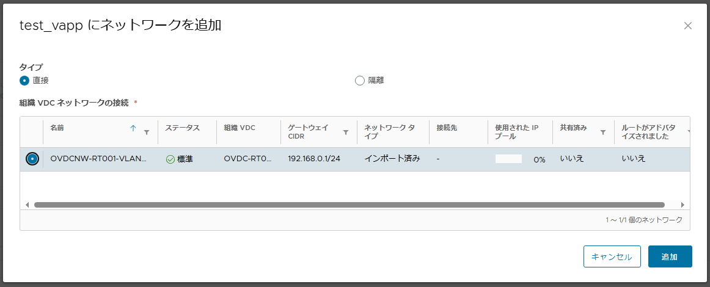Viewport: 710px width, 287px height.
Task: Click the green 標準 status check icon
Action: coord(170,159)
